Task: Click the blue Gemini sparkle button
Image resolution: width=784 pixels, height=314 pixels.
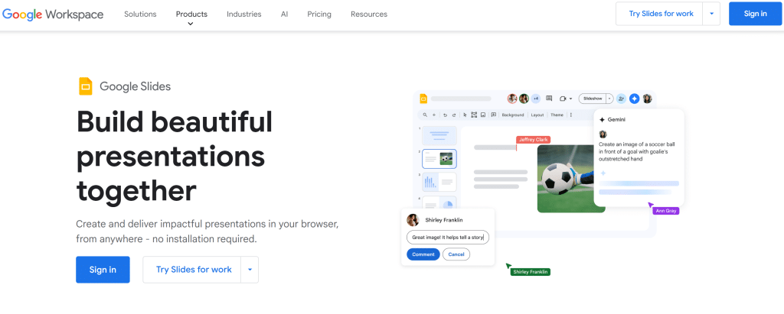Action: [x=635, y=99]
